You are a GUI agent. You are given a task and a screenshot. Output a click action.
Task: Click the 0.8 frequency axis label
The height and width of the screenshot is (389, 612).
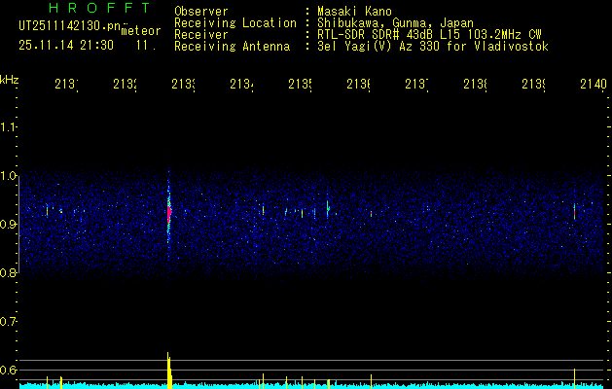[x=8, y=273]
